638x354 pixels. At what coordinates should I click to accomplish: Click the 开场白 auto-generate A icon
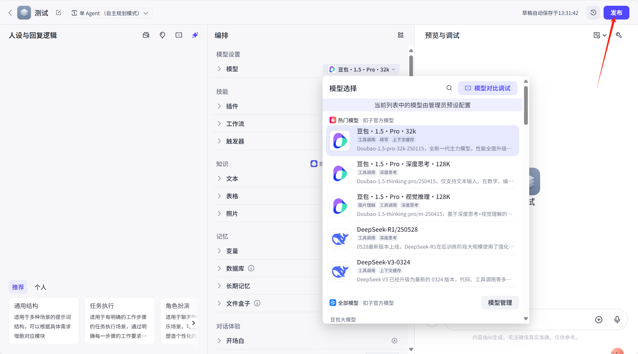point(395,341)
